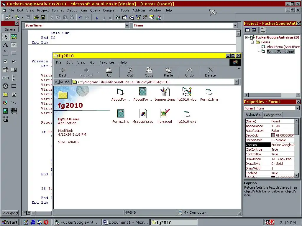
Task: Collapse the Forms folder node
Action: (252, 42)
